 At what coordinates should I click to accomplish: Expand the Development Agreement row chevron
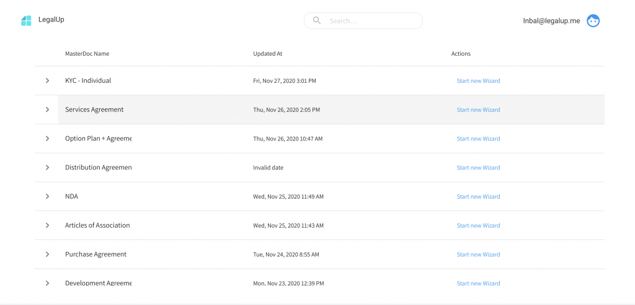click(x=47, y=283)
